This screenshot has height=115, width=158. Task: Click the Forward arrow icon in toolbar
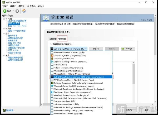tap(17, 11)
